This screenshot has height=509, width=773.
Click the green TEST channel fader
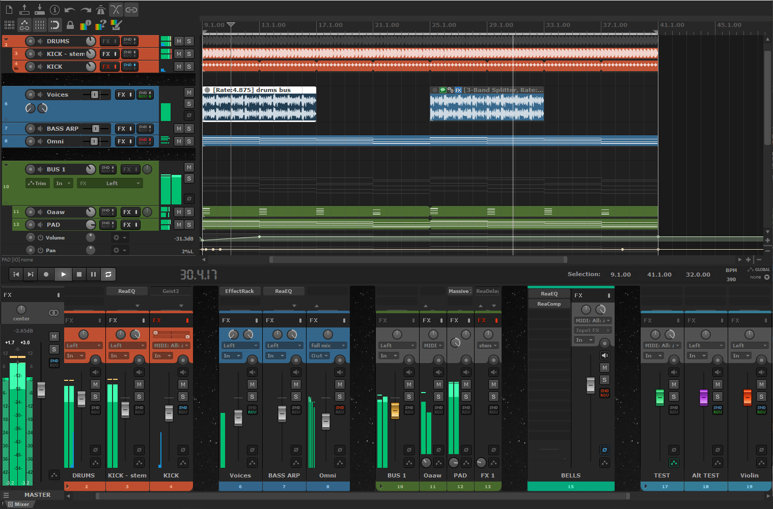(x=660, y=397)
